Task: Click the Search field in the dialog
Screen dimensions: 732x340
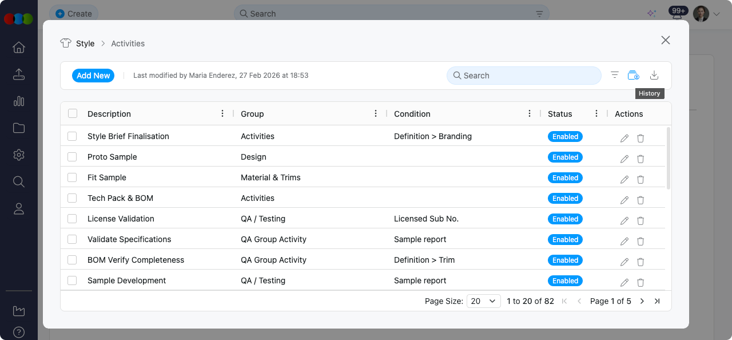Action: [x=523, y=76]
